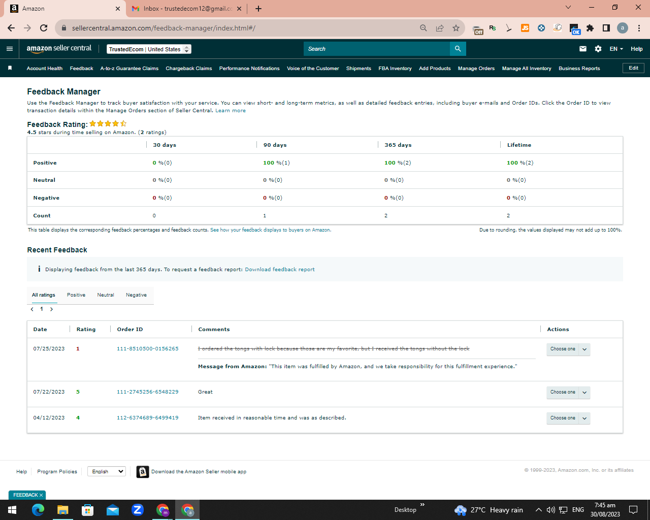Bookmark this page with star icon
The image size is (650, 520).
point(456,28)
